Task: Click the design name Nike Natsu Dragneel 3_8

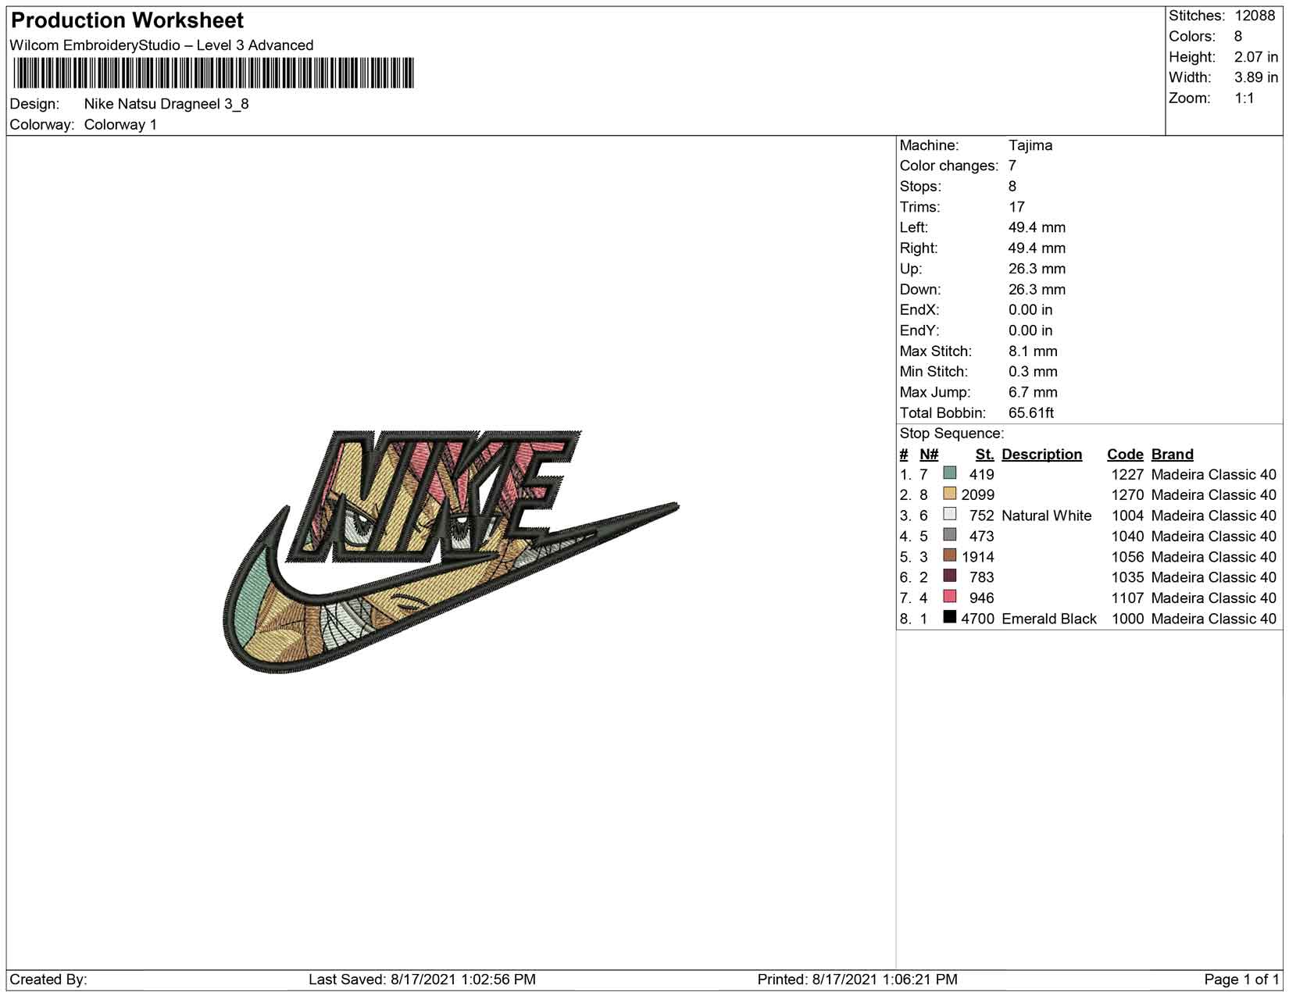Action: click(166, 104)
